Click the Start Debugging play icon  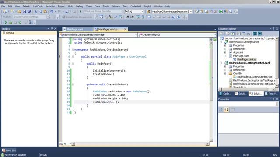tap(80, 11)
